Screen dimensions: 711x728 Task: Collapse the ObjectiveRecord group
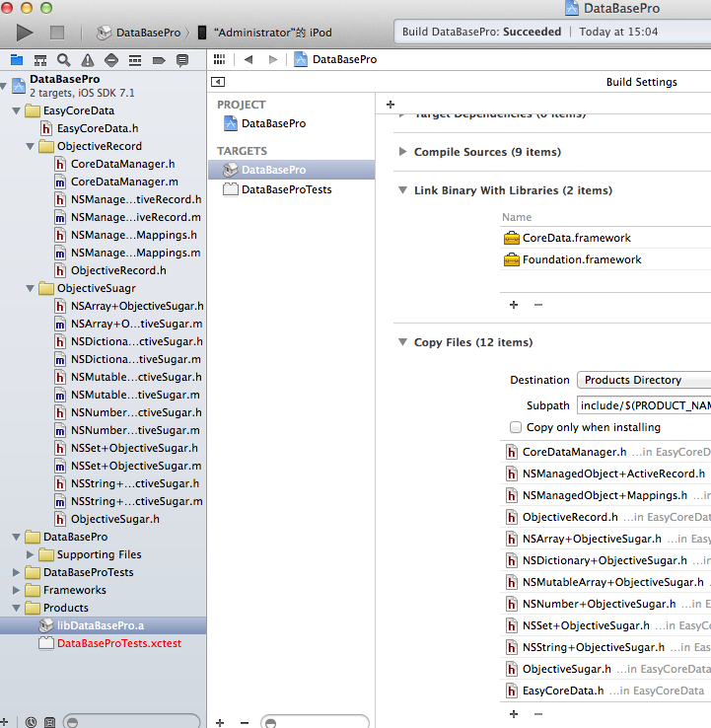tap(31, 147)
